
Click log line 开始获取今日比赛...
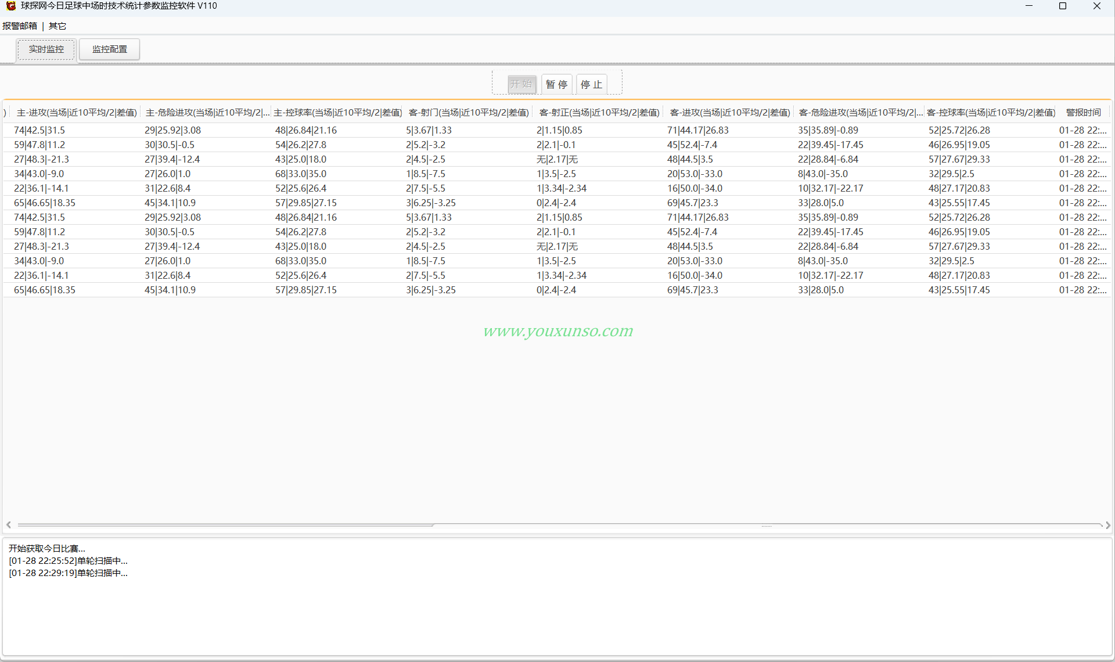[46, 549]
